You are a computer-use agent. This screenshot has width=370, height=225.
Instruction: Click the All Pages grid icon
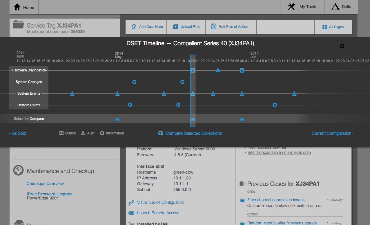[325, 27]
